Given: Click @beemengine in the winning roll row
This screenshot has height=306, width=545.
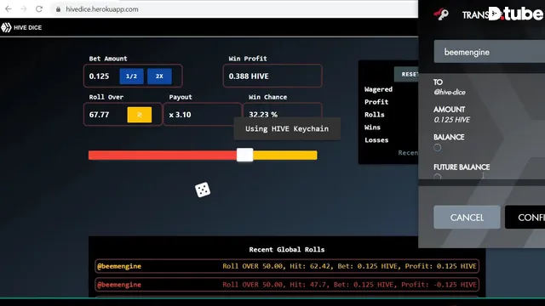Looking at the screenshot, I should click(x=119, y=266).
